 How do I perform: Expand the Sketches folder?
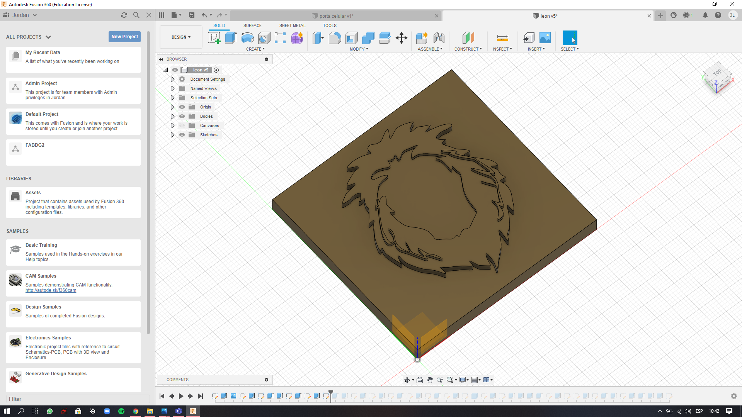point(172,135)
